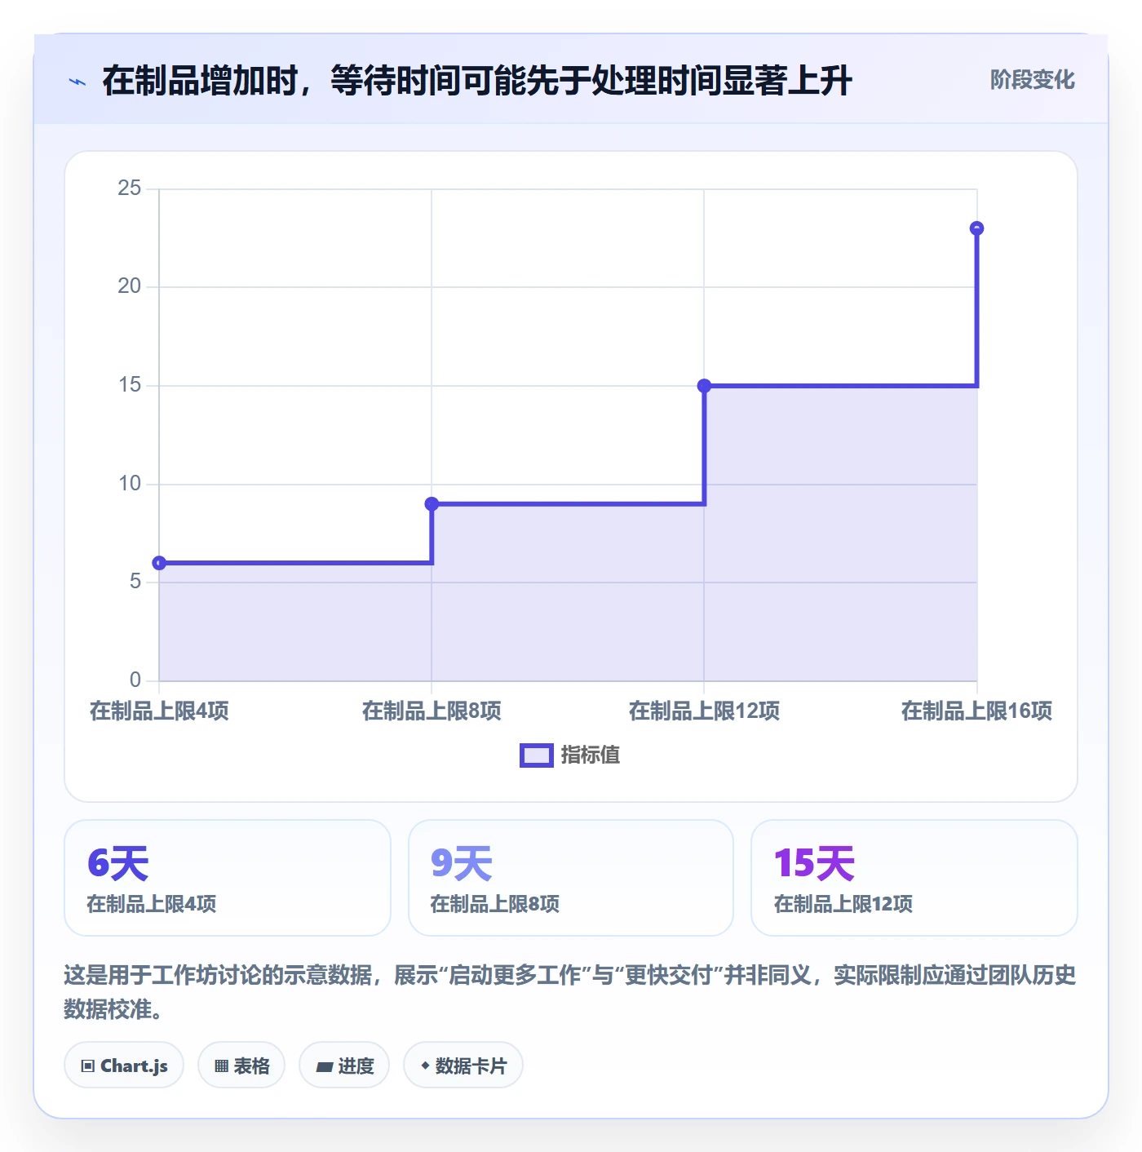Open the 9天 stat card
1142x1152 pixels.
(571, 878)
